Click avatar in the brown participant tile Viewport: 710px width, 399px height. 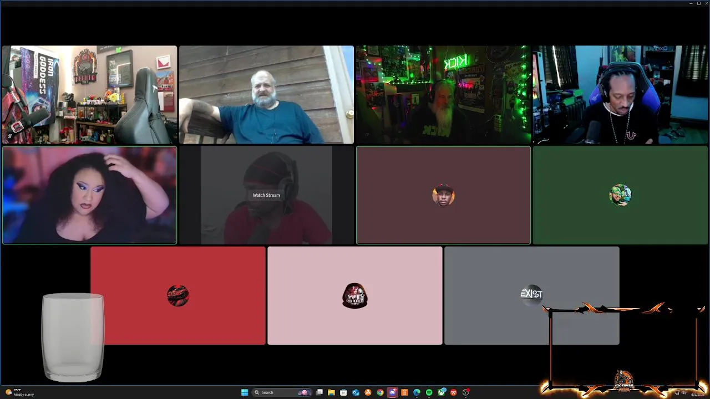tap(443, 196)
